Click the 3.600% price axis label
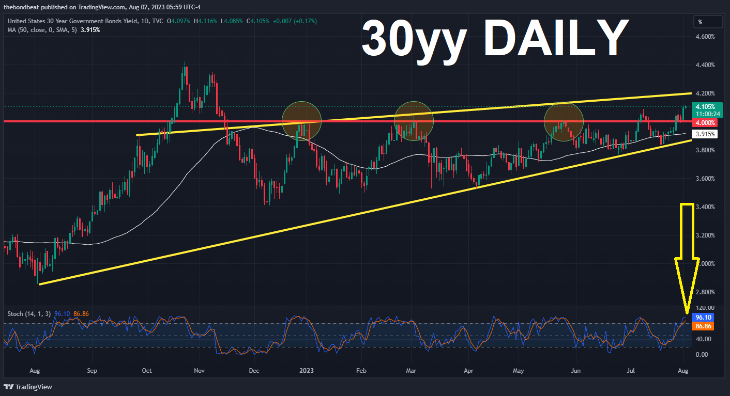This screenshot has height=396, width=730. [705, 179]
